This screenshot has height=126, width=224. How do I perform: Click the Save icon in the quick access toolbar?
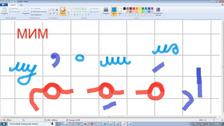click(6, 1)
